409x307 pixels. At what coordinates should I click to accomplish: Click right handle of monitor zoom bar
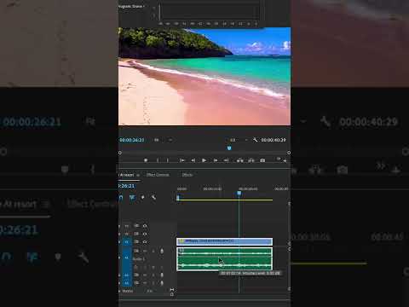pos(289,153)
